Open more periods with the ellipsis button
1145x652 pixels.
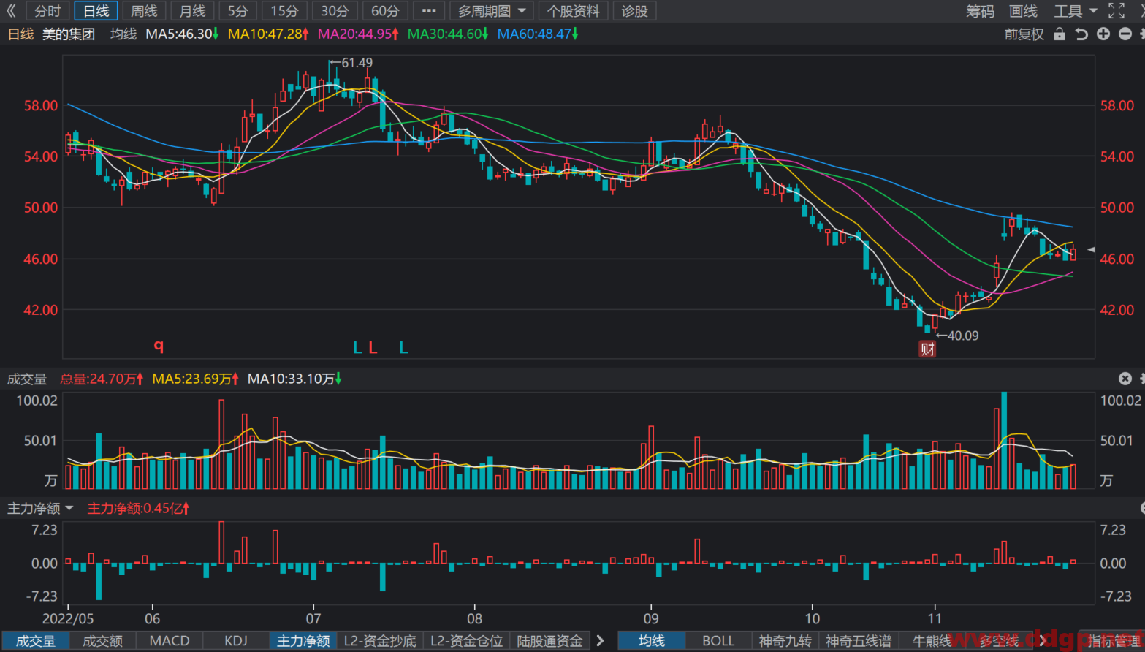[429, 11]
